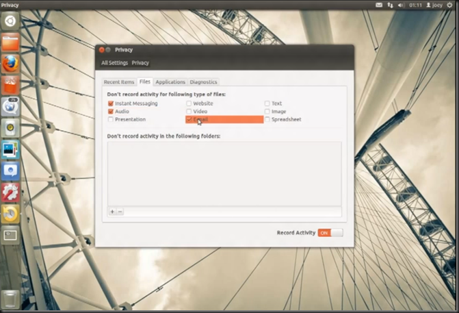Open the globe chat app with the badge

pyautogui.click(x=10, y=106)
